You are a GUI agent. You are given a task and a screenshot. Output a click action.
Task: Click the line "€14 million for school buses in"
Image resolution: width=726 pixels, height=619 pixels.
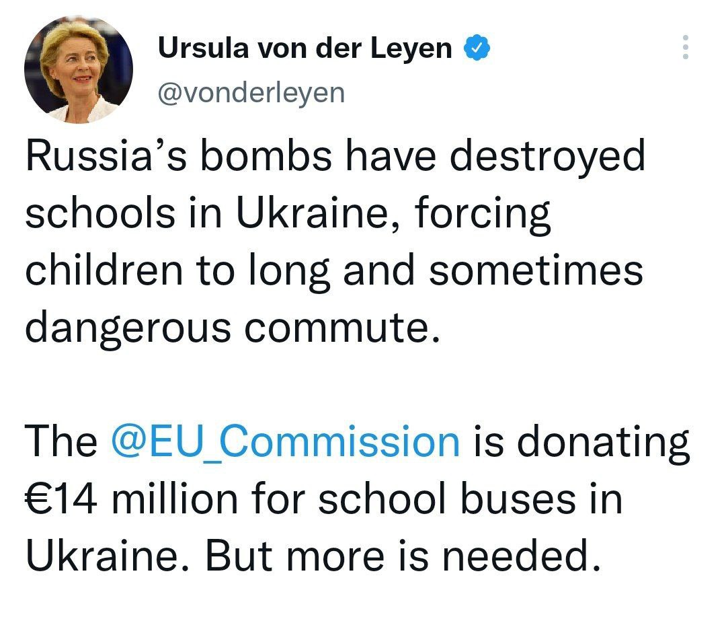pyautogui.click(x=324, y=499)
